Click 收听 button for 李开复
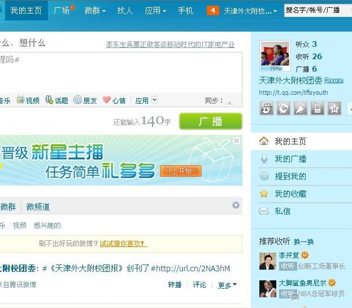352x308 pixels. (288, 266)
